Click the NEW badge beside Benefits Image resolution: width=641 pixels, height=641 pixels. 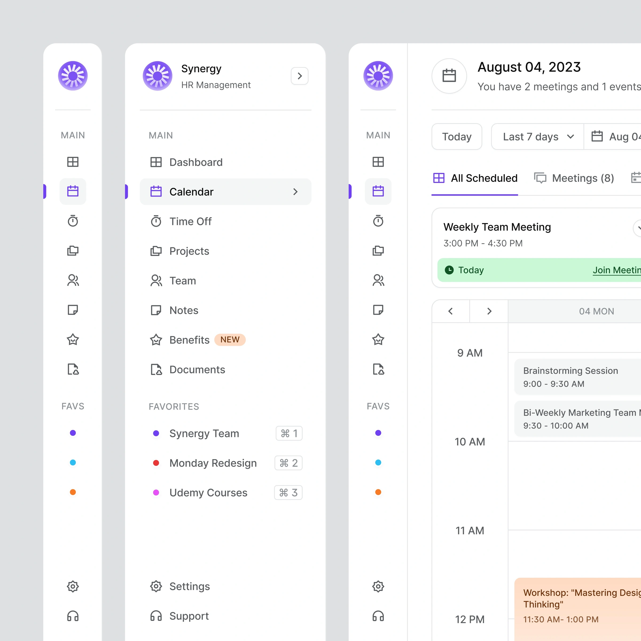(230, 339)
